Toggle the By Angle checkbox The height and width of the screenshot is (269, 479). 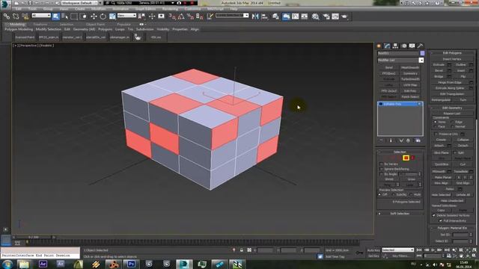point(381,174)
